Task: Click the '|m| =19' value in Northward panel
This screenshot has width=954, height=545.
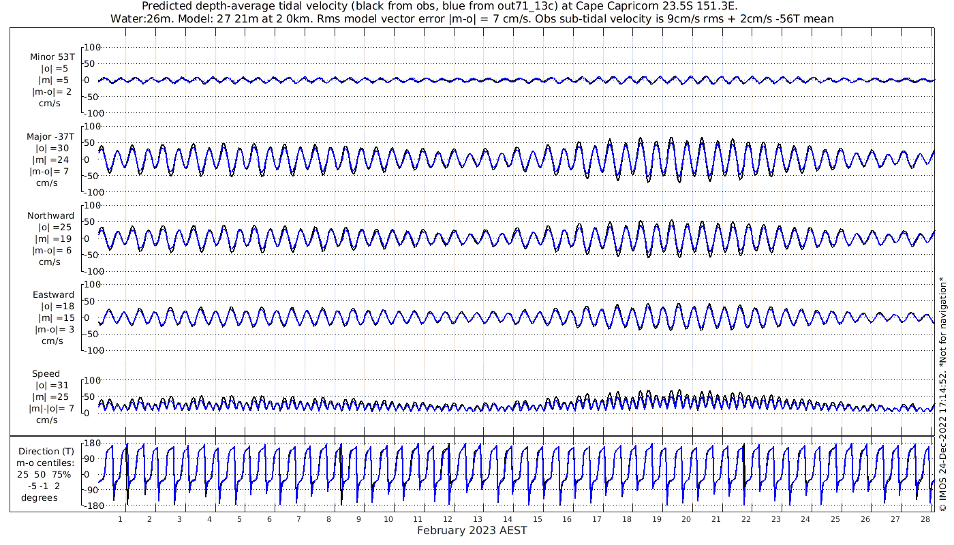Action: (x=54, y=238)
